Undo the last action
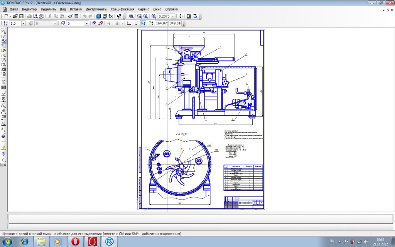The width and height of the screenshot is (395, 247). [x=84, y=16]
